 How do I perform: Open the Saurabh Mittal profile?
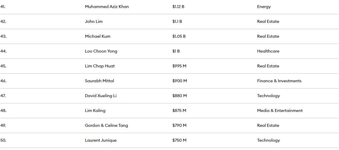pyautogui.click(x=100, y=81)
